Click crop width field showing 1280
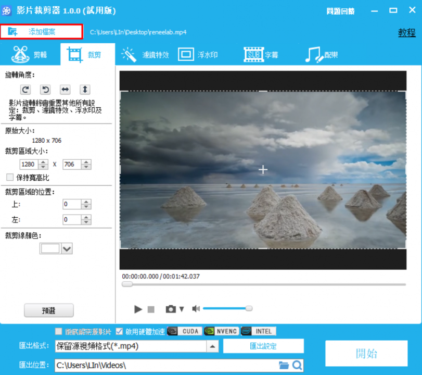This screenshot has height=375, width=422. pyautogui.click(x=29, y=165)
